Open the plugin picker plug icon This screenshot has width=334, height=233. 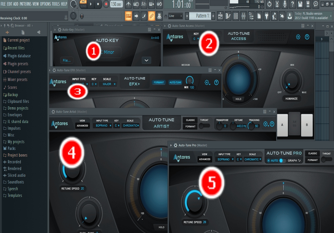tap(267, 16)
